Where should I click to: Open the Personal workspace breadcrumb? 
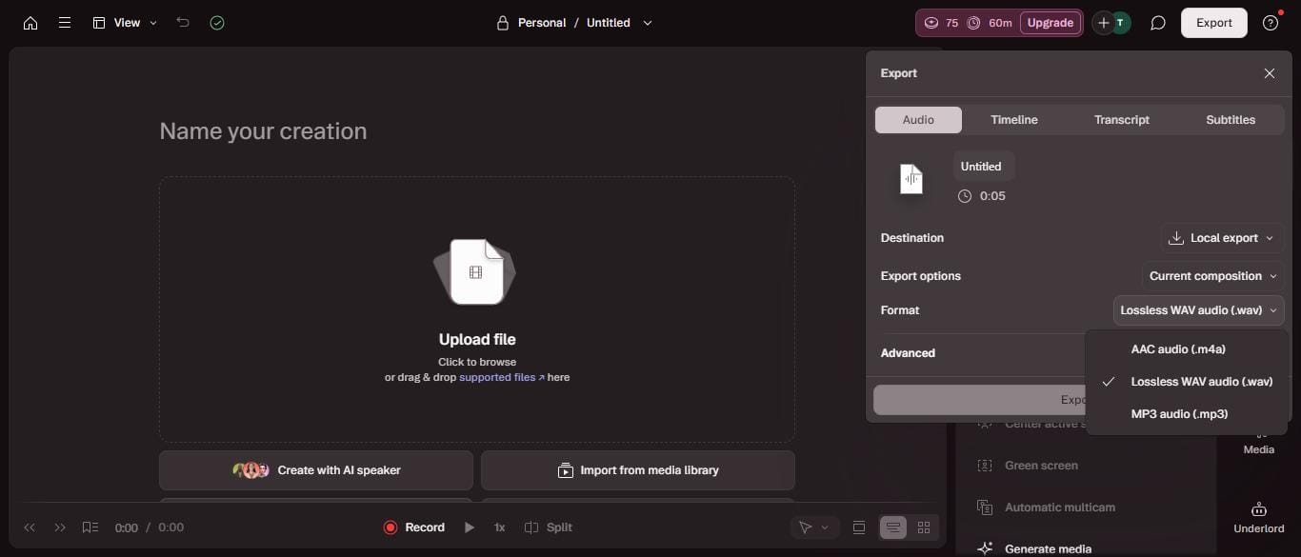(x=542, y=23)
